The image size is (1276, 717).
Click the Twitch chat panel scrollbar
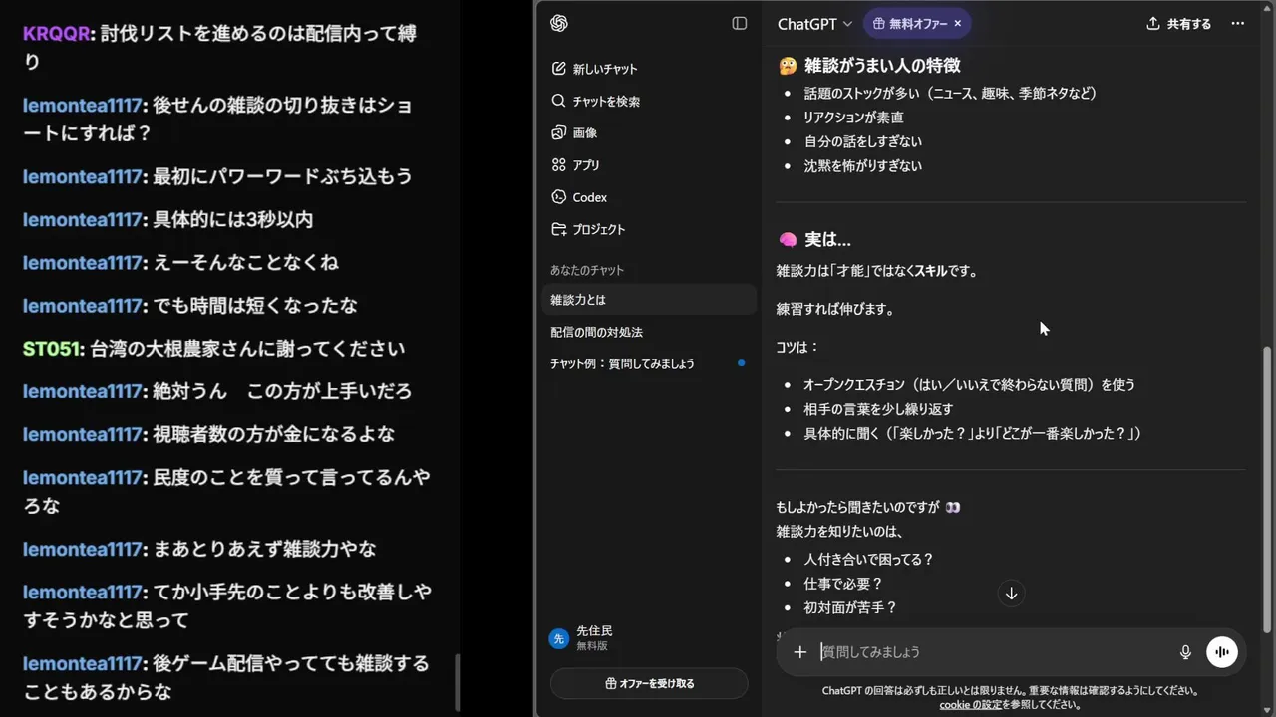click(457, 680)
